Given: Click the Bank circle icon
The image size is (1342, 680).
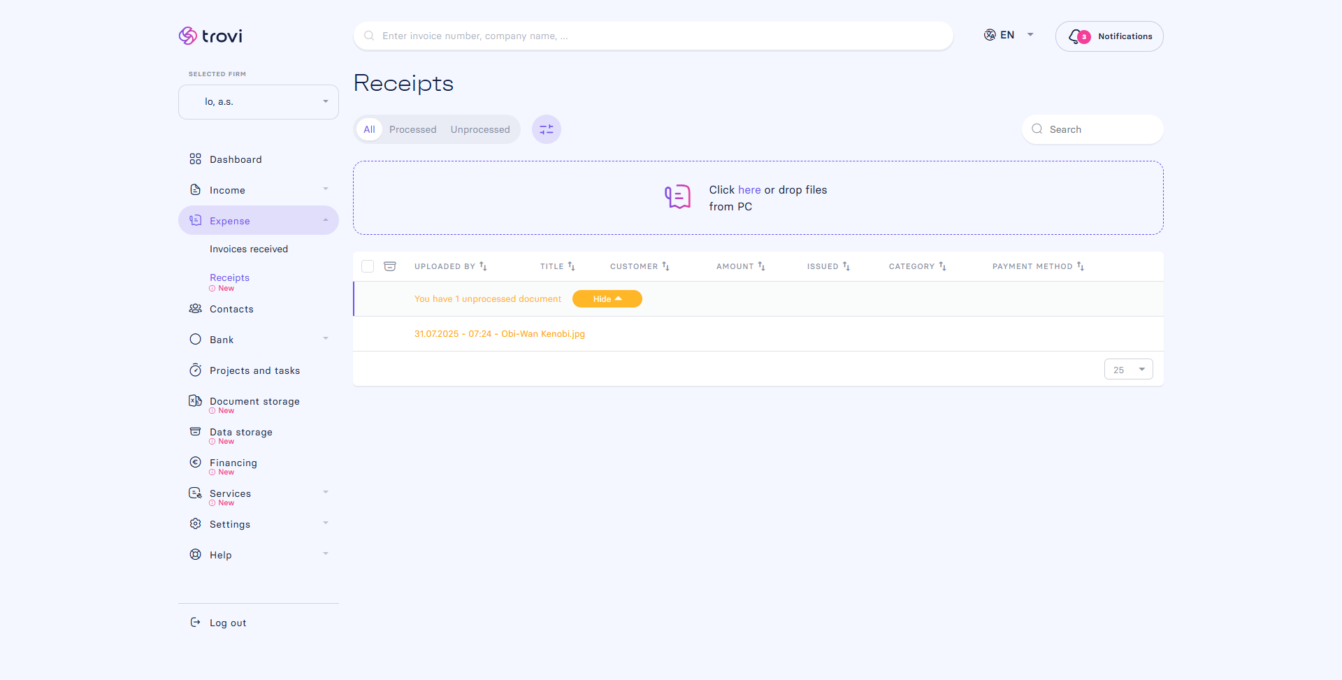Looking at the screenshot, I should (x=195, y=339).
